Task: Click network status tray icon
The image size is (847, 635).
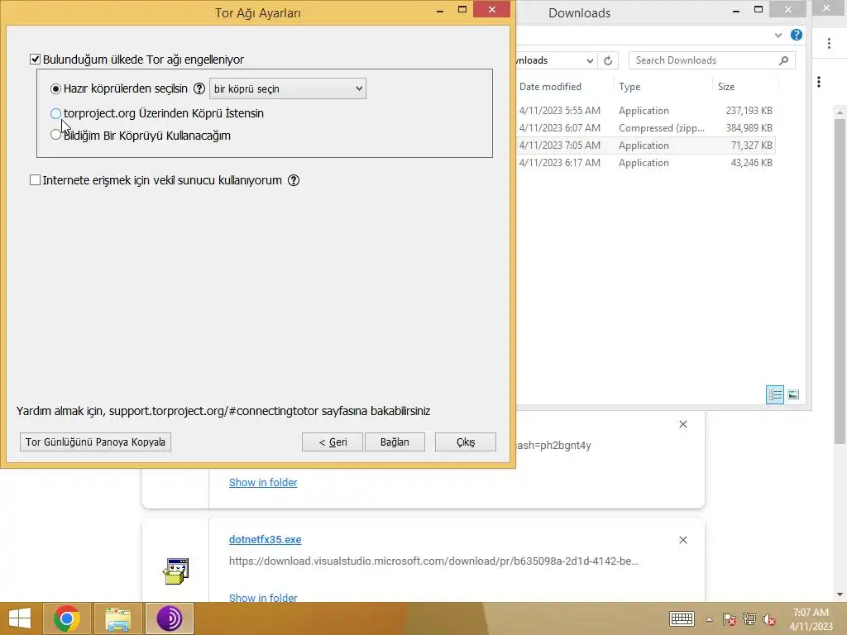Action: (749, 619)
